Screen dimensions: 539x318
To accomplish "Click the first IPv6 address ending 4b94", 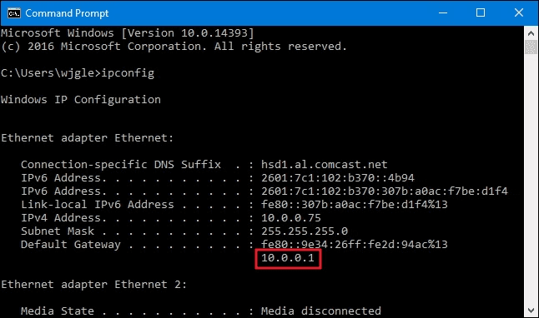I will click(x=338, y=178).
